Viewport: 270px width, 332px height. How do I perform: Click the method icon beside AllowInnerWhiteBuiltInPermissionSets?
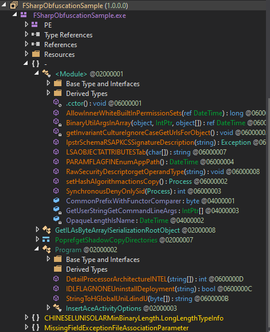pos(56,113)
